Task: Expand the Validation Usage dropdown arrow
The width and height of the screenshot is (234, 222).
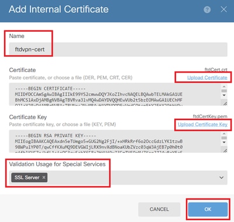Action: (x=221, y=177)
